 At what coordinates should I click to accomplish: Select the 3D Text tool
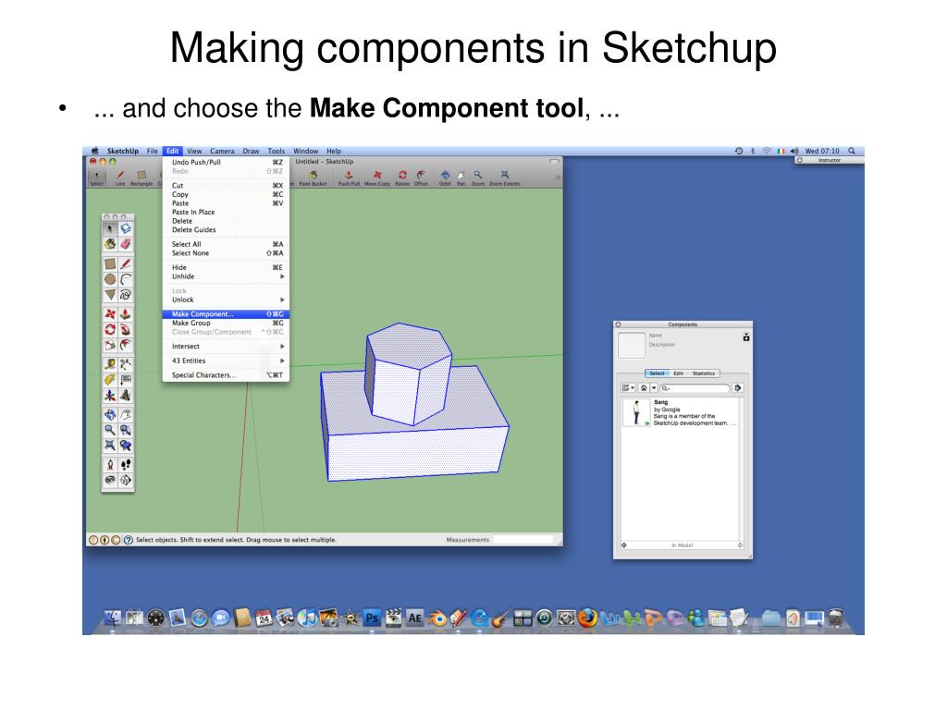(126, 396)
